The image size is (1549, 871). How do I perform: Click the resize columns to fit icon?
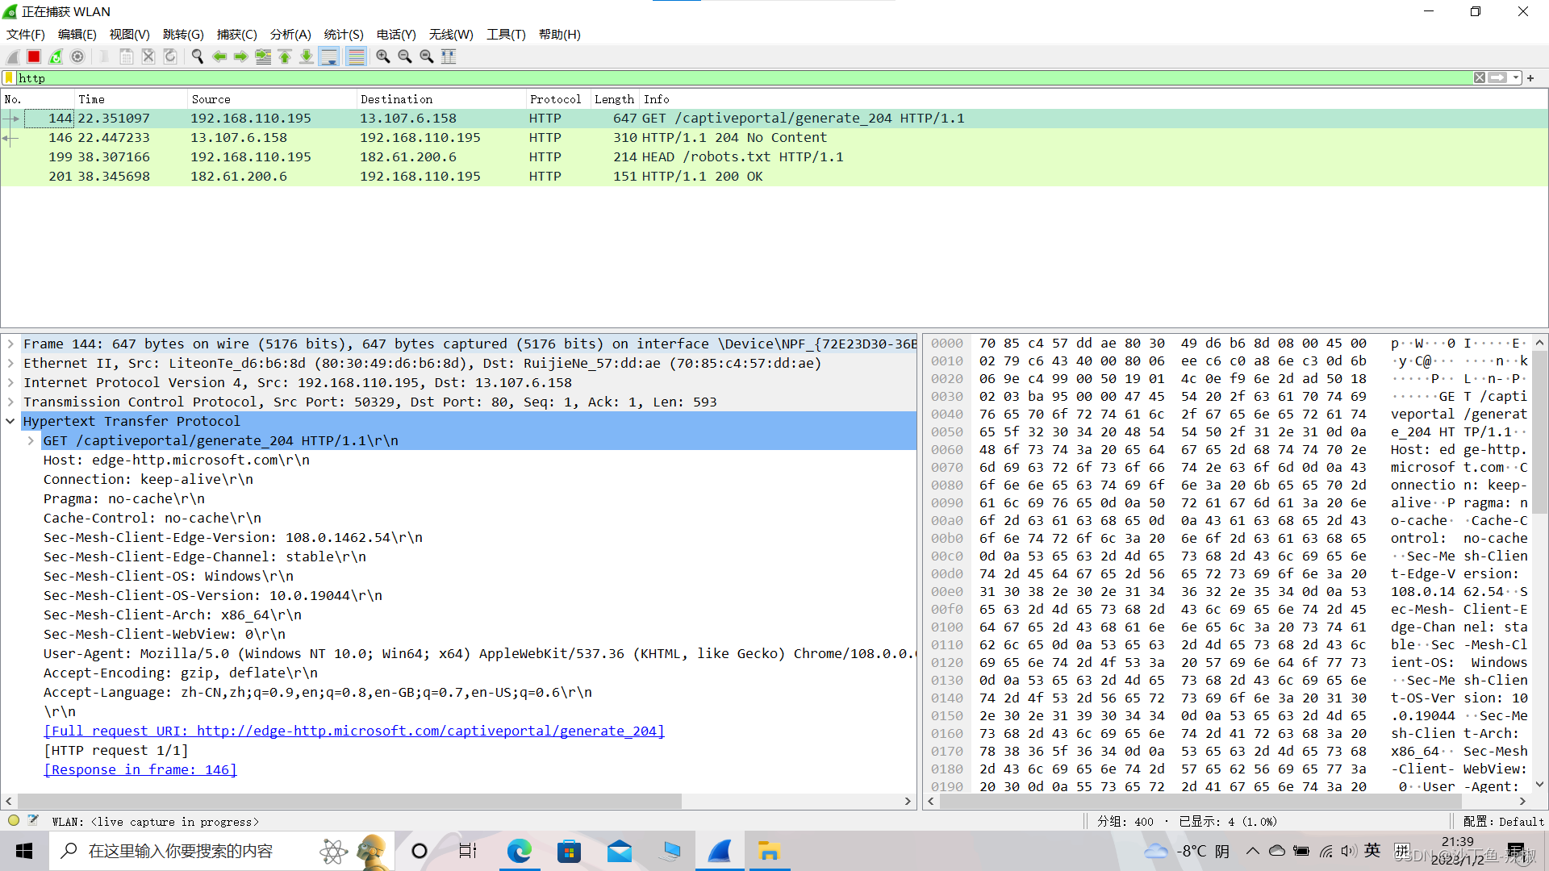pos(449,56)
